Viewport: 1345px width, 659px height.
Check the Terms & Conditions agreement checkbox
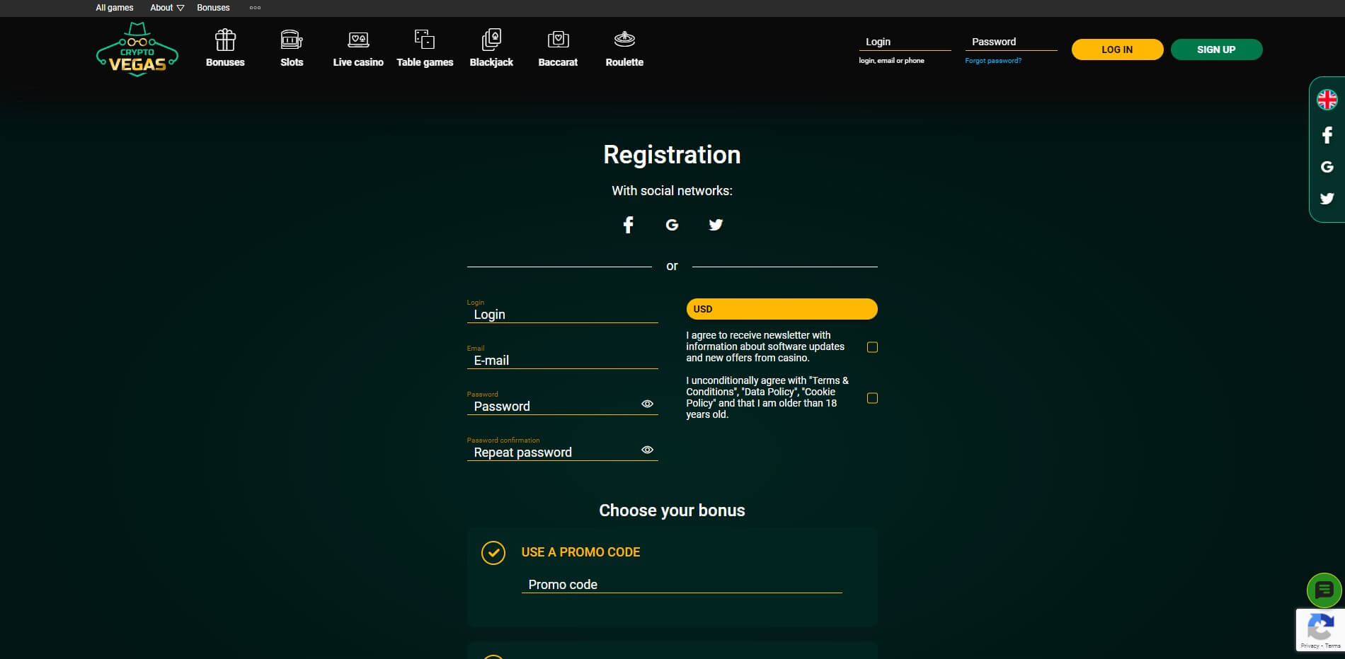pyautogui.click(x=872, y=398)
